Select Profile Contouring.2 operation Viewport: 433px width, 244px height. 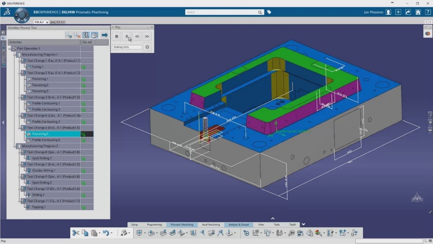[x=46, y=122]
